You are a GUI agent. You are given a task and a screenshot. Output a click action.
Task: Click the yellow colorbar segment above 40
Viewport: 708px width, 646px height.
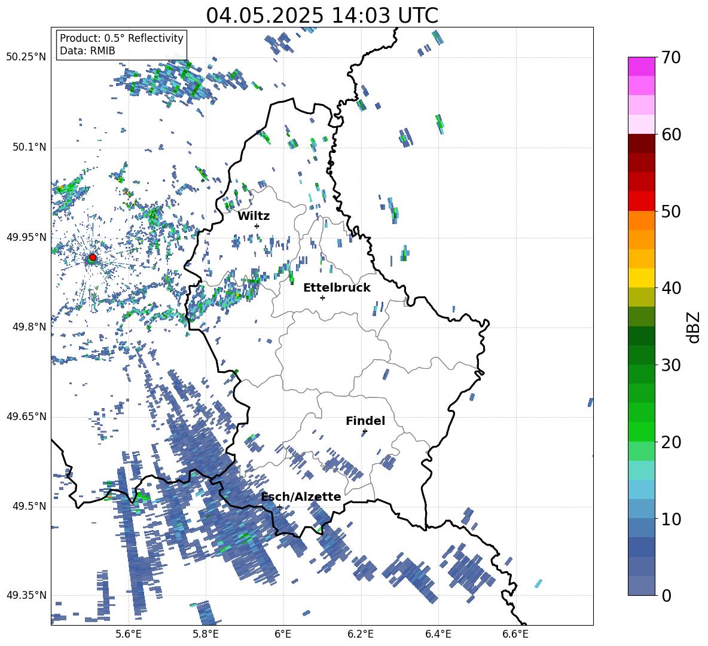pos(641,278)
